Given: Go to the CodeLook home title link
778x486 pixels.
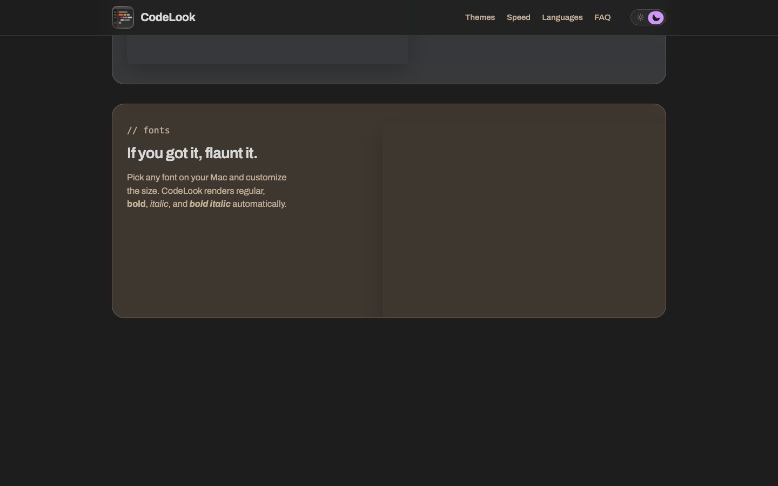Looking at the screenshot, I should coord(168,17).
